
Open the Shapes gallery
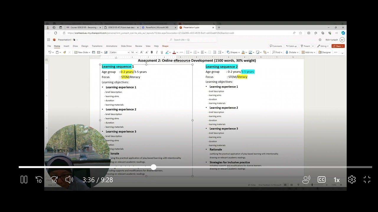point(233,52)
